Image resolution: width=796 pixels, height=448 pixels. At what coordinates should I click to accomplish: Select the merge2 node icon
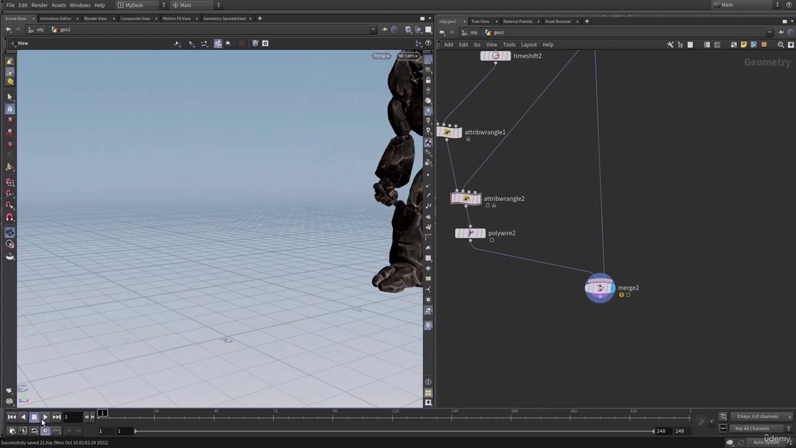point(599,288)
